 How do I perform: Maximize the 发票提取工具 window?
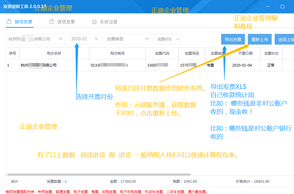point(282,7)
